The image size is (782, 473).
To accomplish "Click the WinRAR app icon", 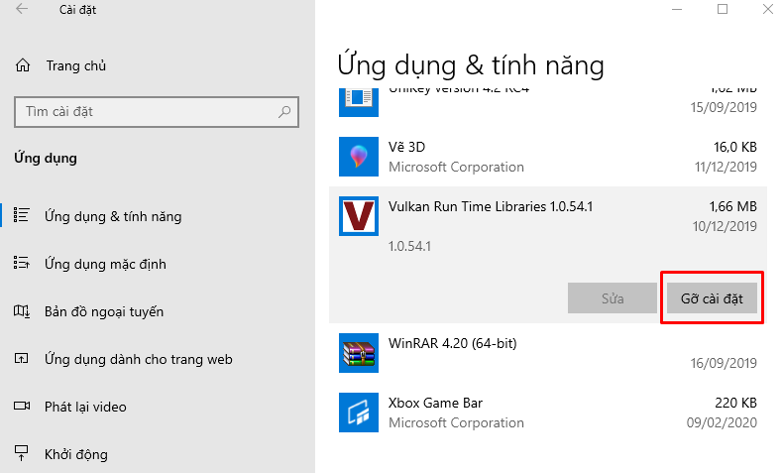I will tap(359, 353).
